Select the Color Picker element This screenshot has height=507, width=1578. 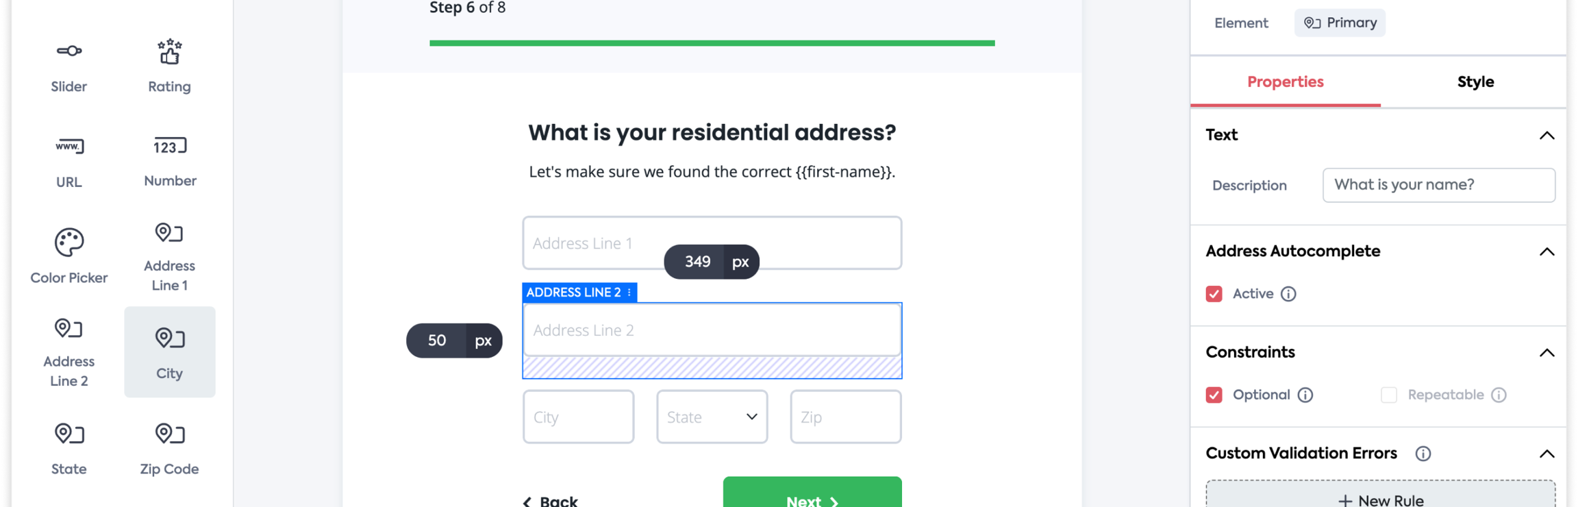coord(68,256)
